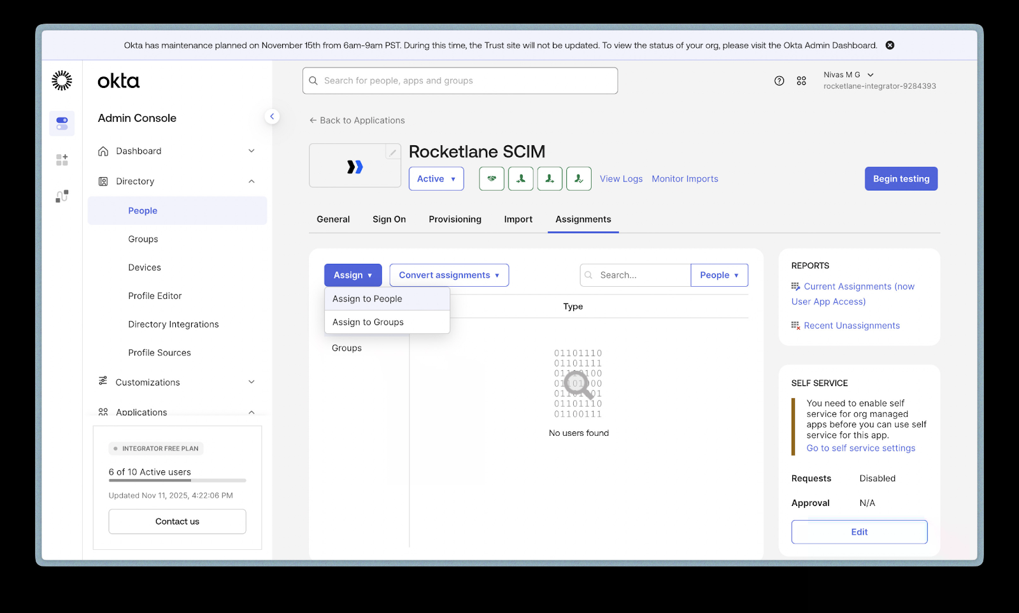The image size is (1019, 613).
Task: Click the global search field
Action: pyautogui.click(x=460, y=81)
